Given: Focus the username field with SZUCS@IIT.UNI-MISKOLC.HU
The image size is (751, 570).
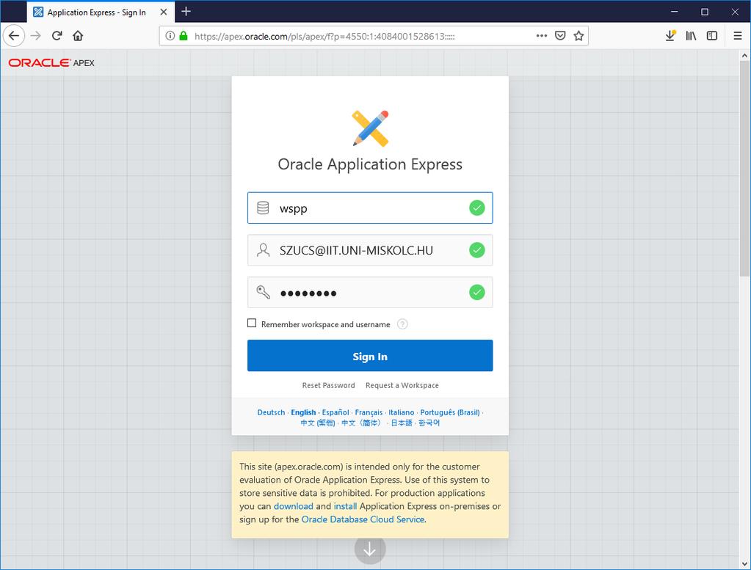Looking at the screenshot, I should 370,250.
